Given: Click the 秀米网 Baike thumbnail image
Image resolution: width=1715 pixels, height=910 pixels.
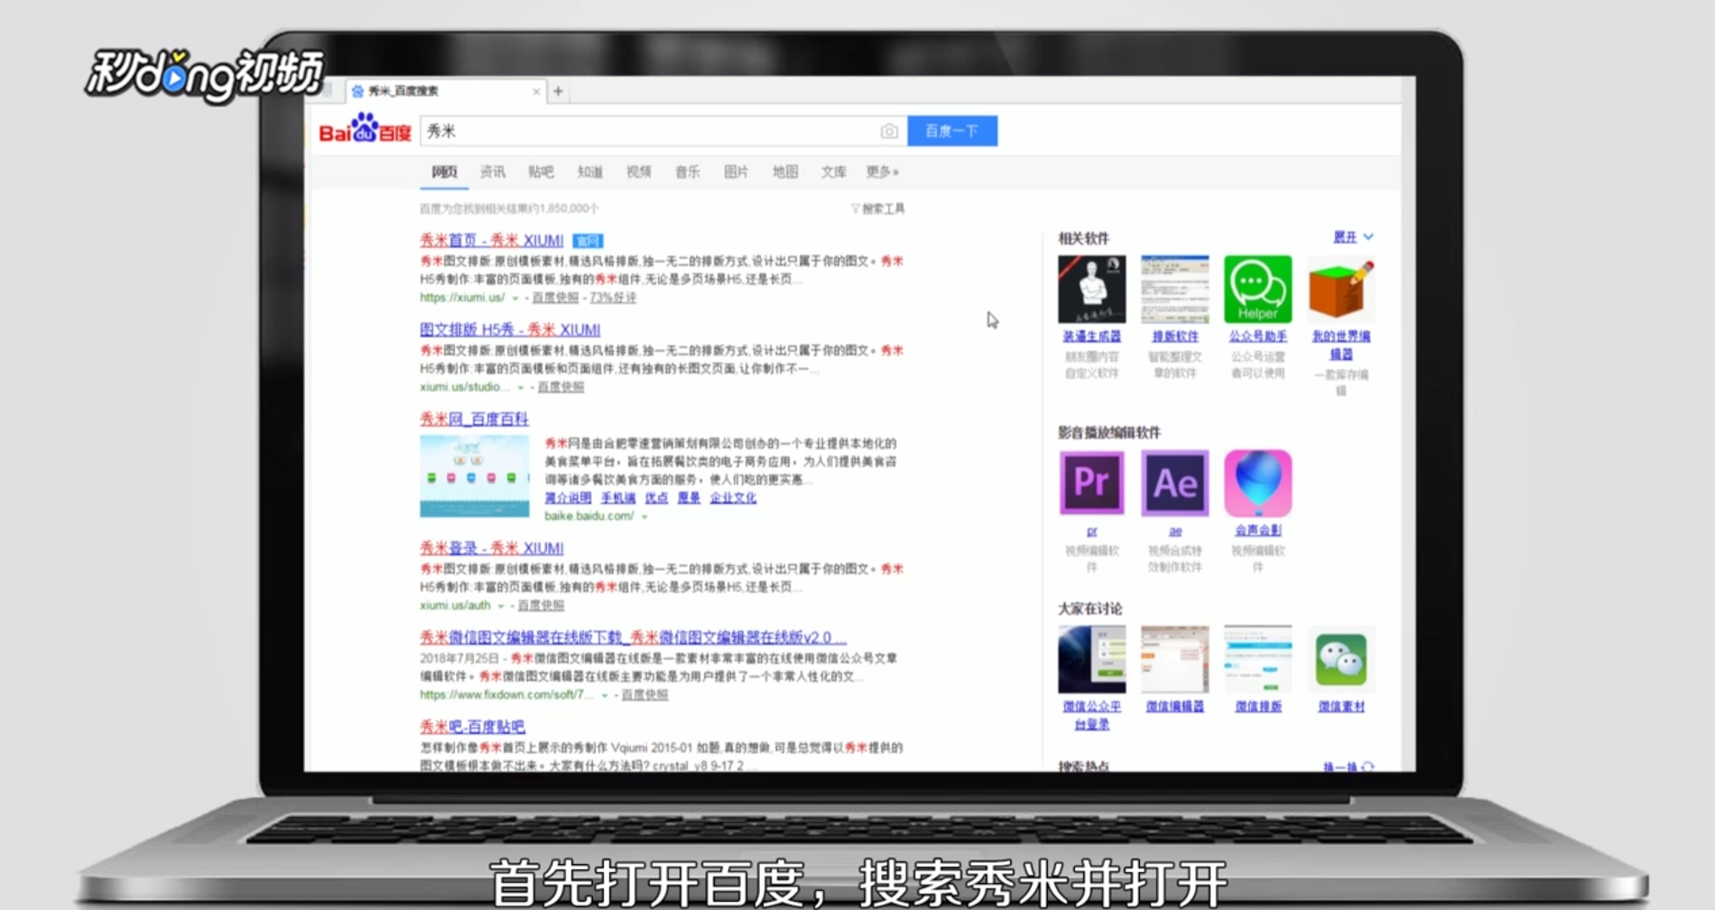Looking at the screenshot, I should [x=474, y=476].
